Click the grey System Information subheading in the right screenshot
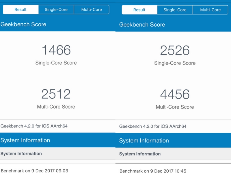 pos(173,154)
